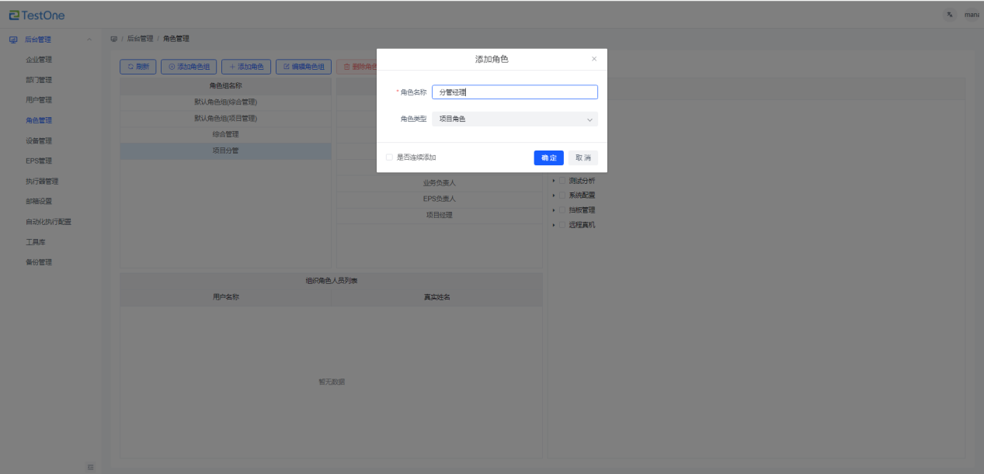Click the monitor icon in breadcrumb
Viewport: 984px width, 474px height.
point(114,39)
